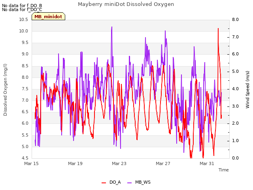Viewport: 253px width, 190px height.
Task: Click the Mar 19 date tick label
Action: (x=75, y=163)
